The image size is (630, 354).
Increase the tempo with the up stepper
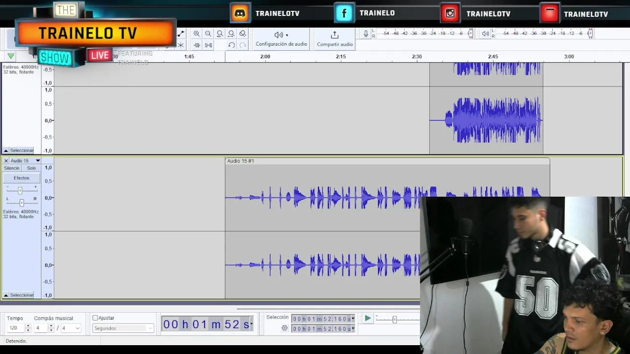click(28, 326)
